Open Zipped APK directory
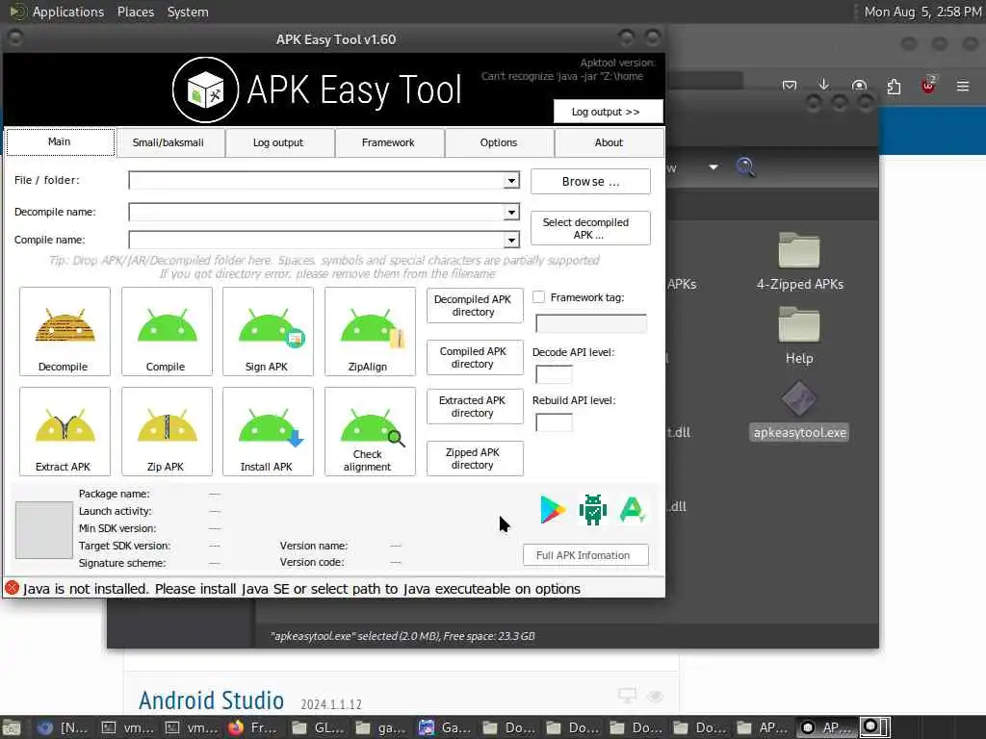Screen dimensions: 986x739 [475, 459]
